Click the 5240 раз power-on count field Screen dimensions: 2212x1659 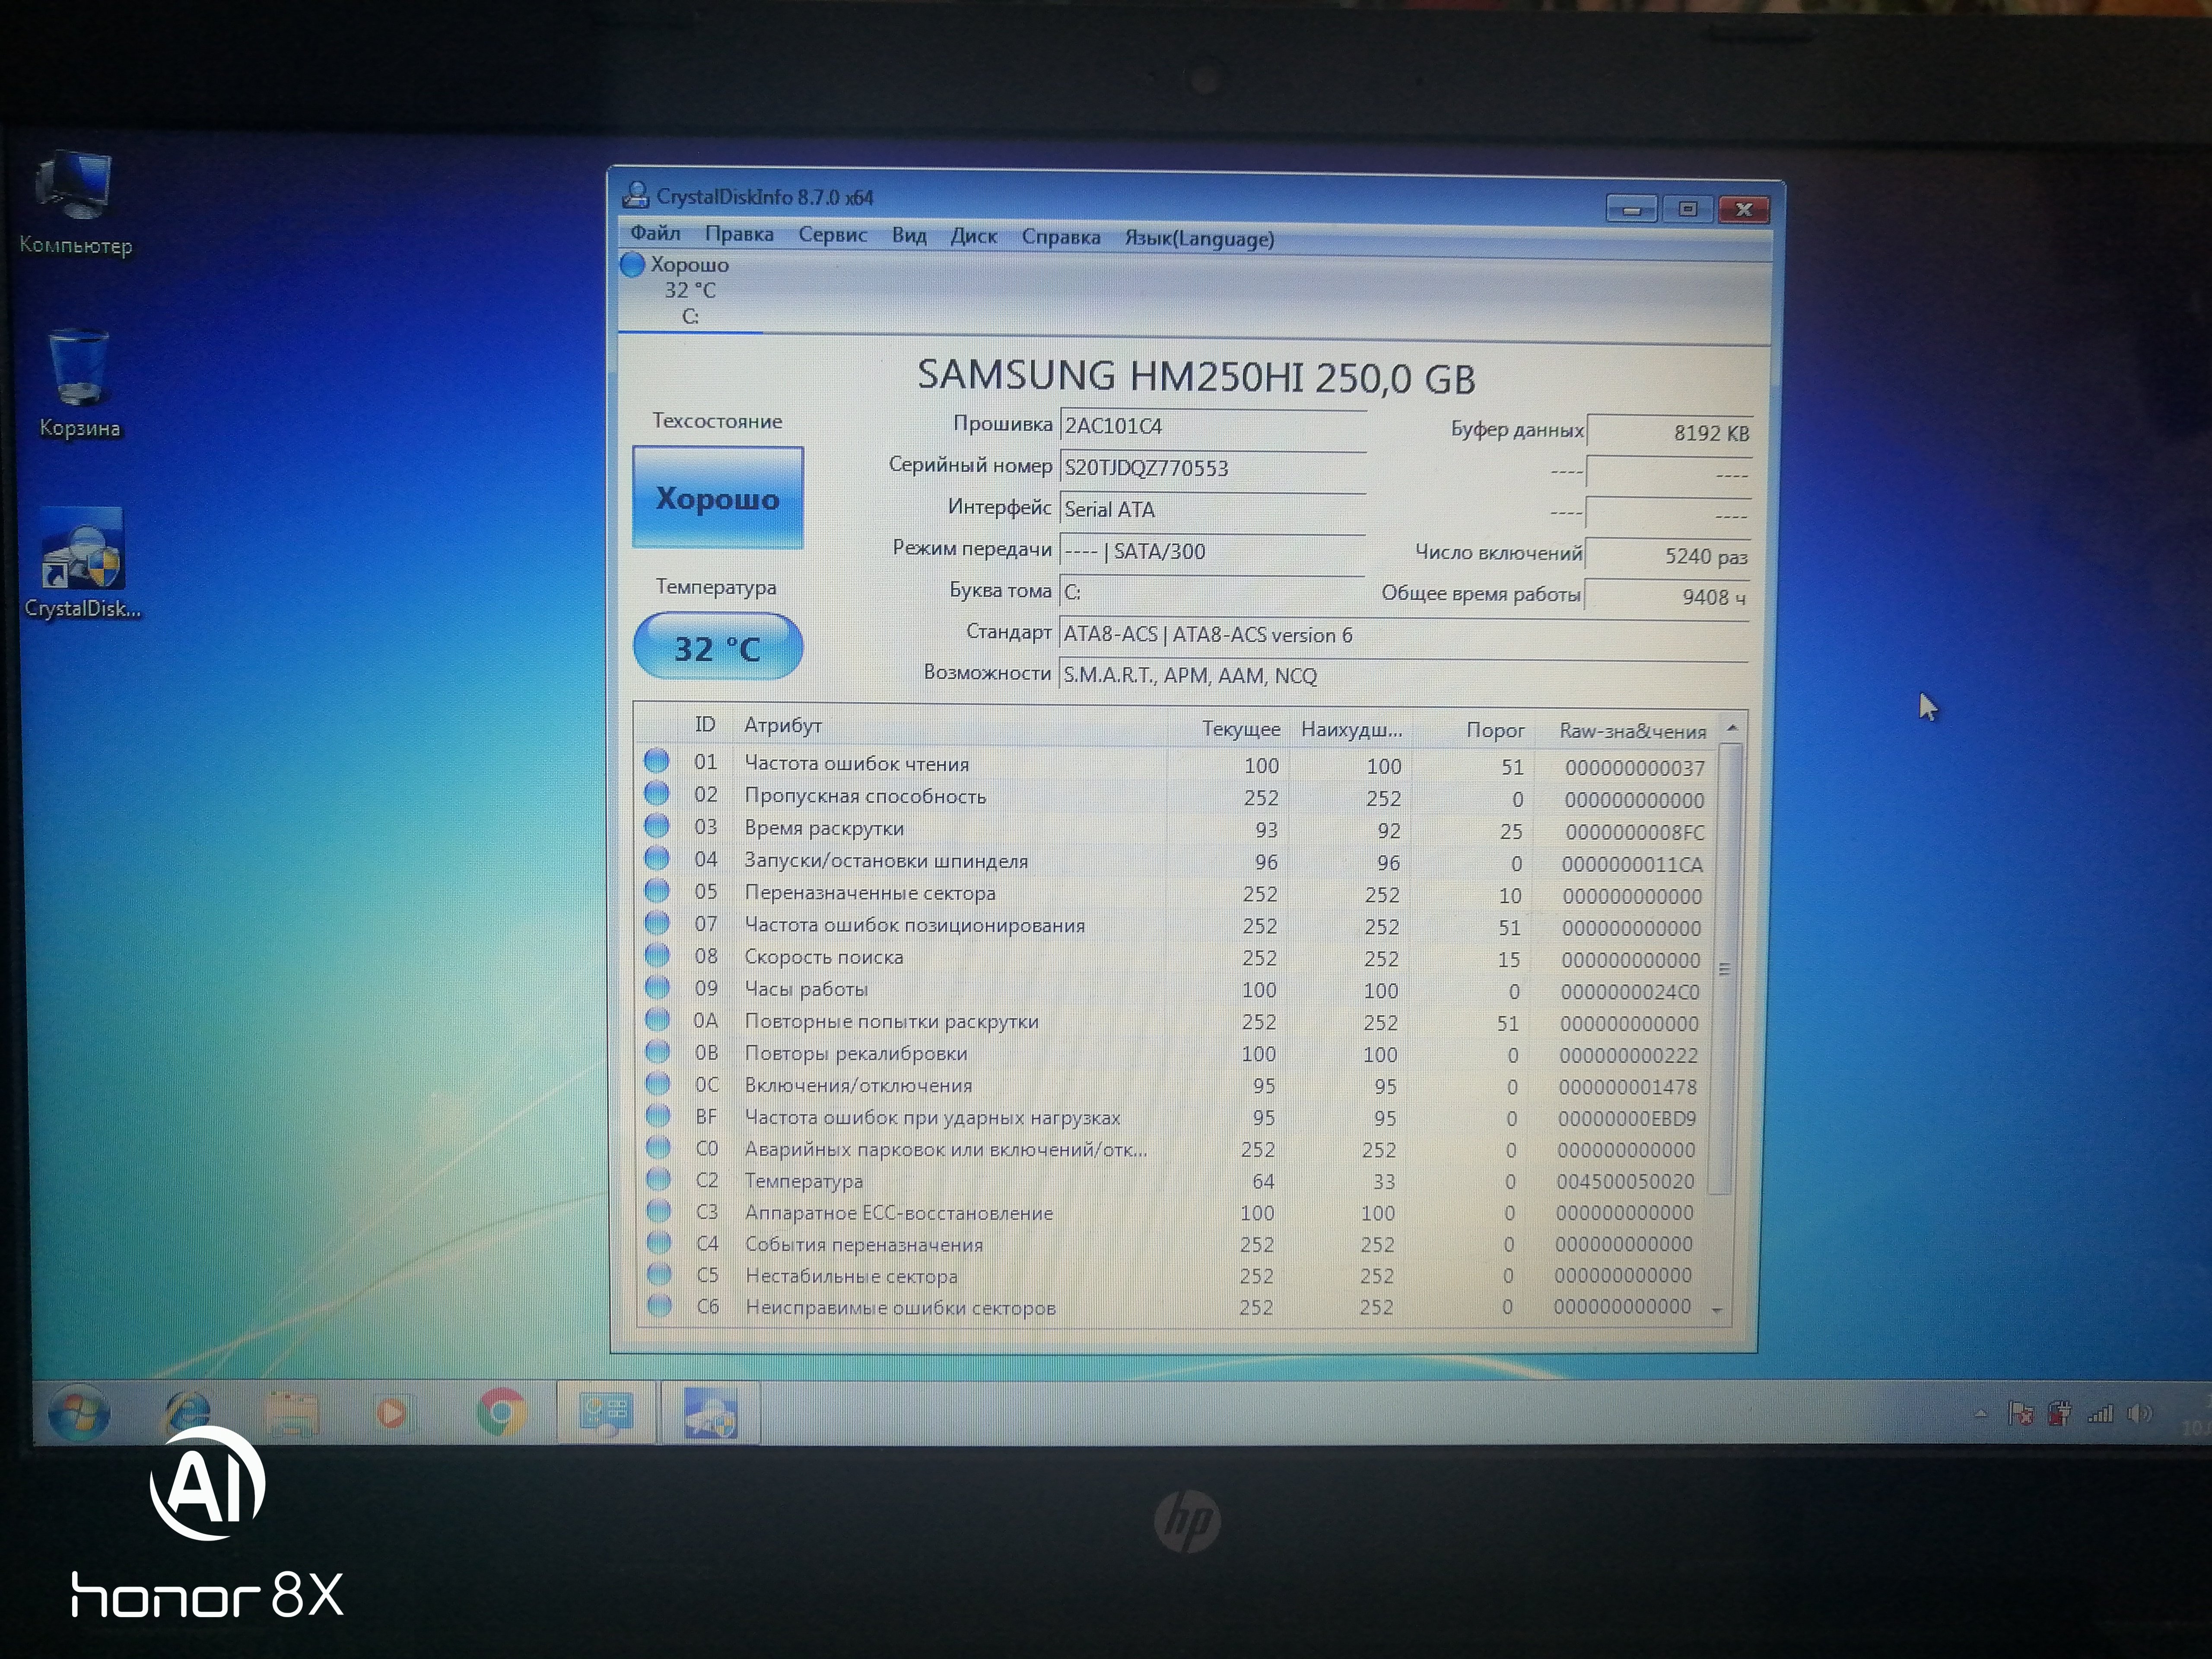1668,556
